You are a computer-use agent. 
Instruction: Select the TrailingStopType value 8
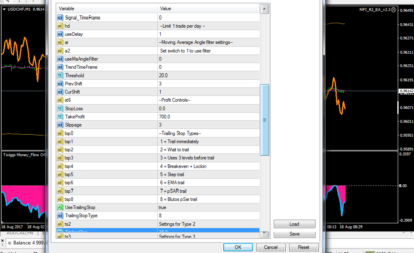[160, 216]
